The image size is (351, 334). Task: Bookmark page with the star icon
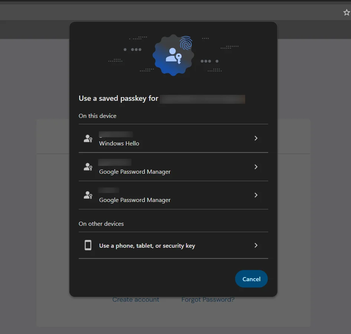point(347,12)
